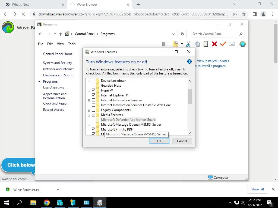The width and height of the screenshot is (278, 208).
Task: Enable the Legacy Components checkbox
Action: tap(93, 110)
